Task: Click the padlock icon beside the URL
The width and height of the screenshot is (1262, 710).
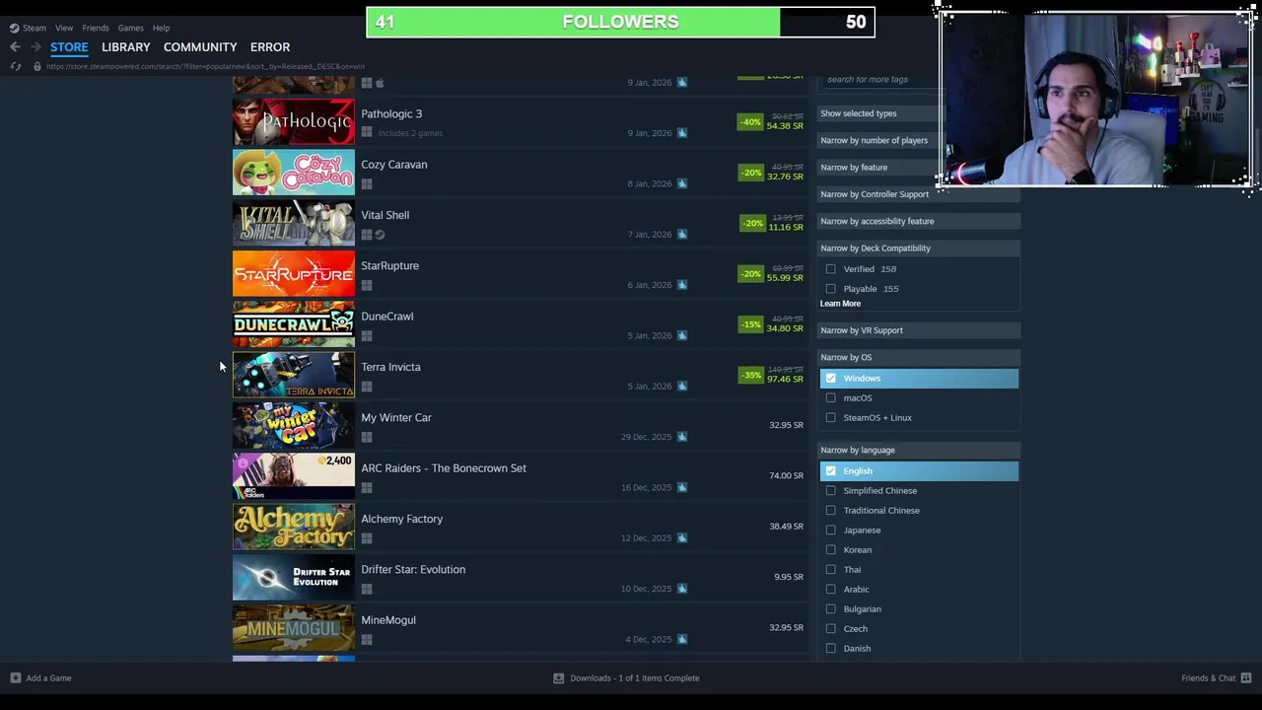Action: (37, 66)
